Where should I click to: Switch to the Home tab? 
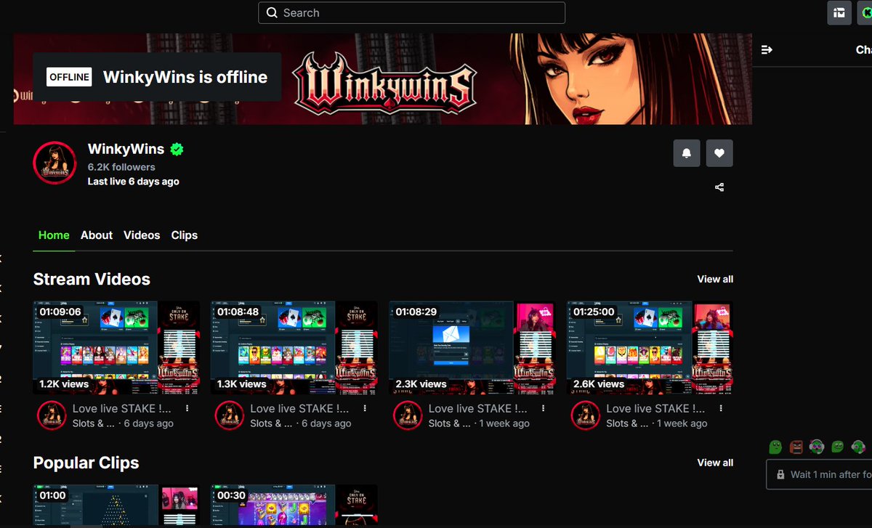tap(54, 235)
